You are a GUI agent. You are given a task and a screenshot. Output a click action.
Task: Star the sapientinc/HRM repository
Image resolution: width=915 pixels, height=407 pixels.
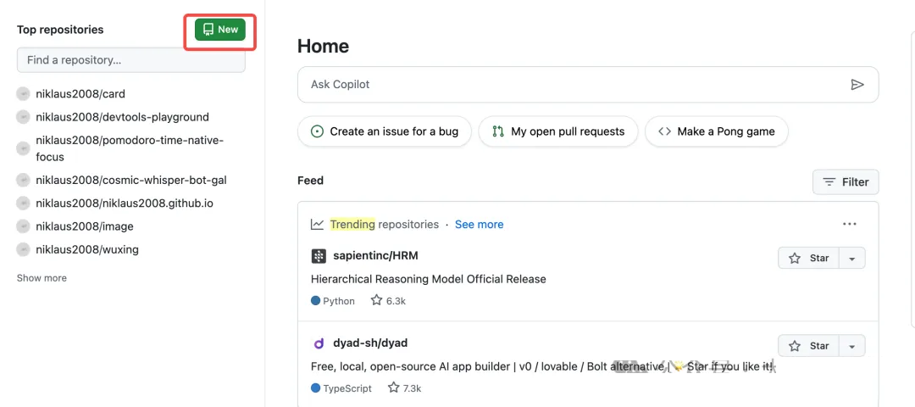click(x=808, y=258)
